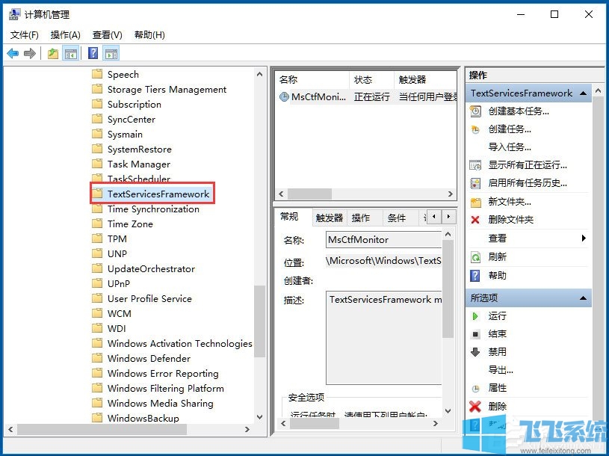Screen dimensions: 609x456
Task: Click the back navigation arrow
Action: (x=13, y=53)
